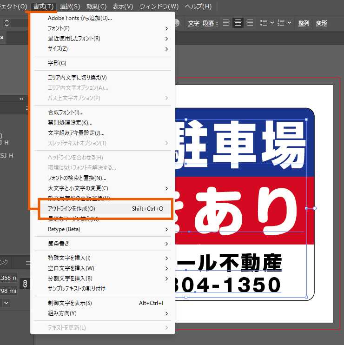Toggle the constrain proportions link icon
Viewport: 344px width, 345px height.
(x=25, y=284)
